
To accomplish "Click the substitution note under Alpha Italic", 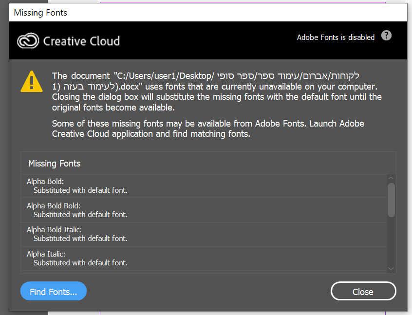I will (80, 263).
